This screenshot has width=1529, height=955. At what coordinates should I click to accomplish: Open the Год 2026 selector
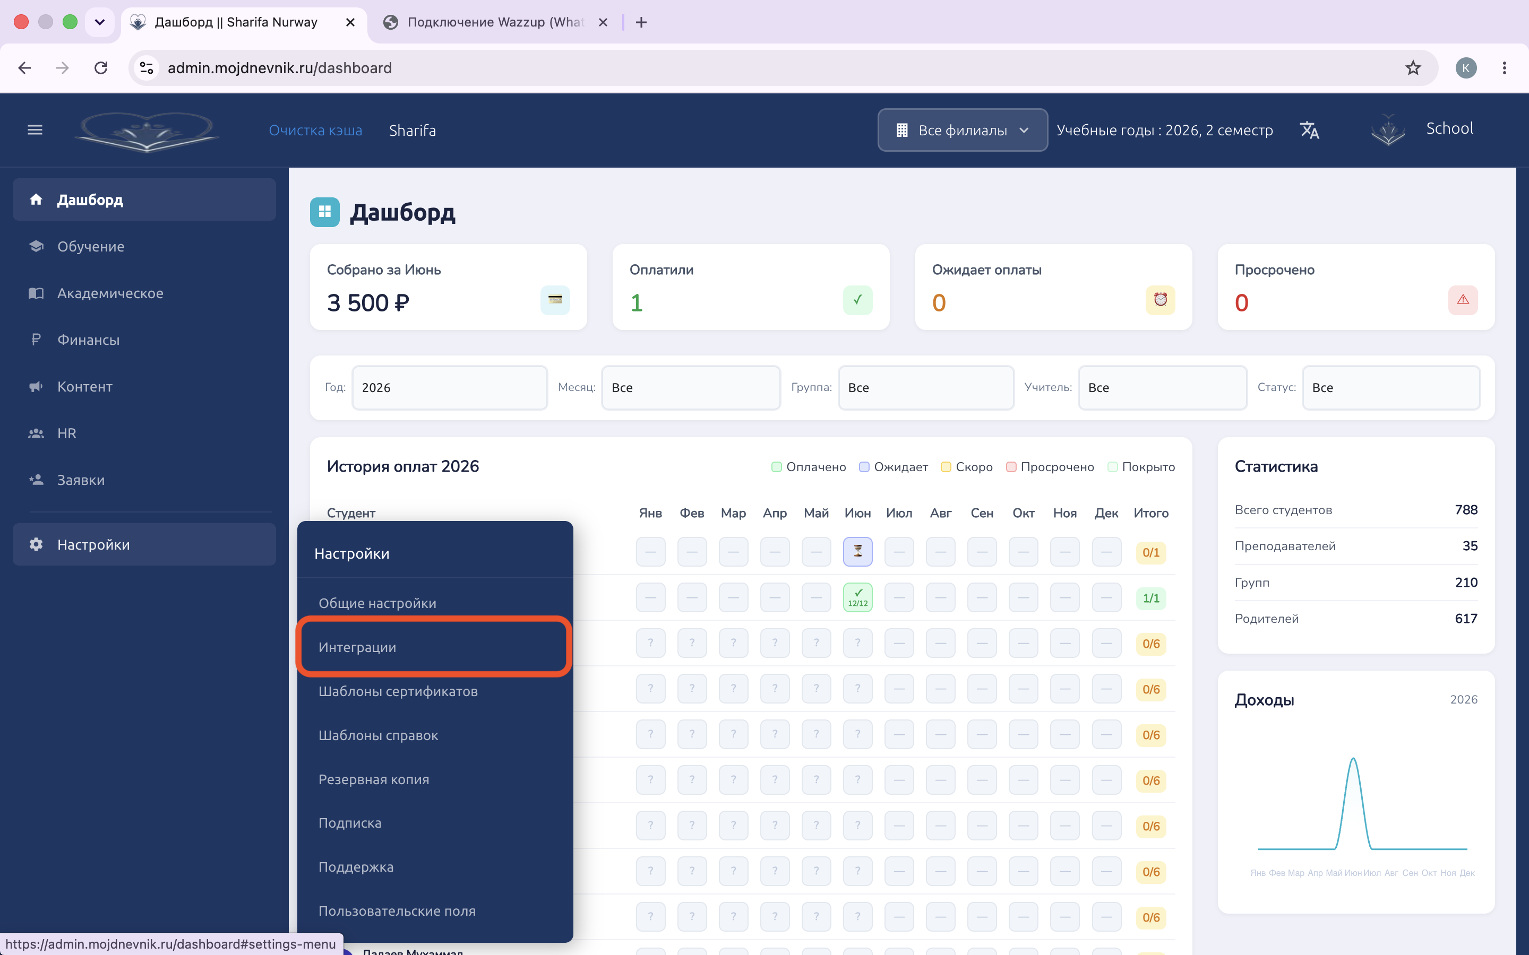pos(450,387)
